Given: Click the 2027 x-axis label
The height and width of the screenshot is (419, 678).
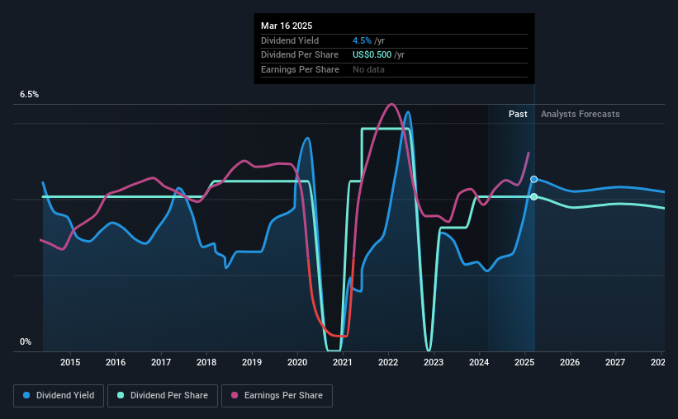Looking at the screenshot, I should pos(615,362).
